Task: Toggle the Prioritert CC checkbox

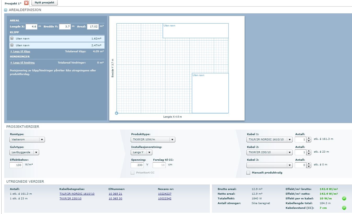Action: 132,173
